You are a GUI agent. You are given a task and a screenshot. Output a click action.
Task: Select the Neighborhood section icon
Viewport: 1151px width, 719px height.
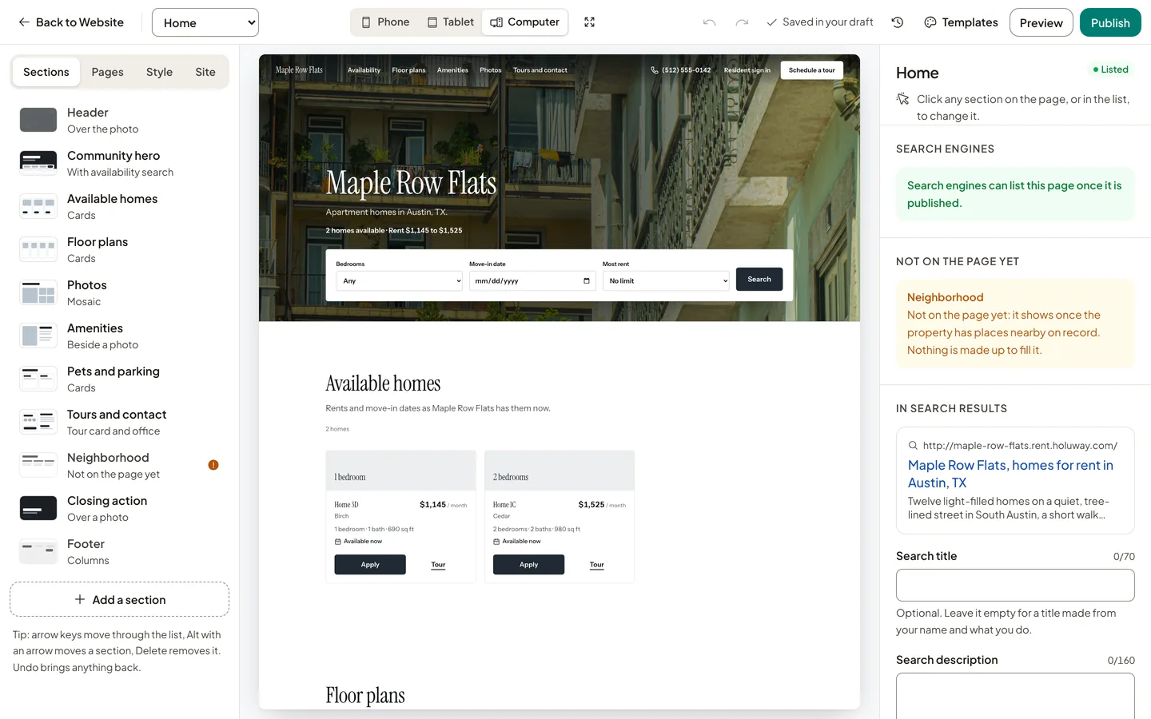point(38,465)
